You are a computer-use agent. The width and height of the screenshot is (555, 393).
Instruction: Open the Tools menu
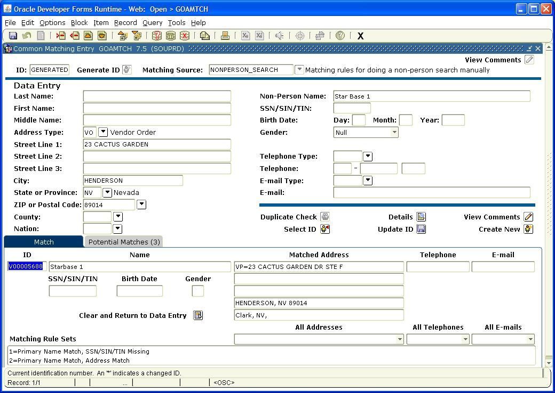[x=177, y=22]
